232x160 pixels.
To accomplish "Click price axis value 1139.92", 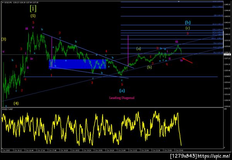I will tap(227, 40).
